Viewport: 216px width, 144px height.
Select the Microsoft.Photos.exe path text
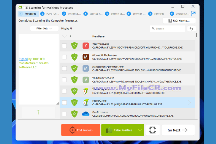click(x=137, y=59)
